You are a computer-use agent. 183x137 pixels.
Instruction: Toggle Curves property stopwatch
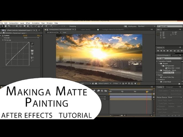[x=5, y=40]
